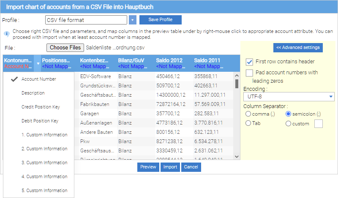The width and height of the screenshot is (338, 198).
Task: Select 'Description' in the mapping menu
Action: (33, 93)
